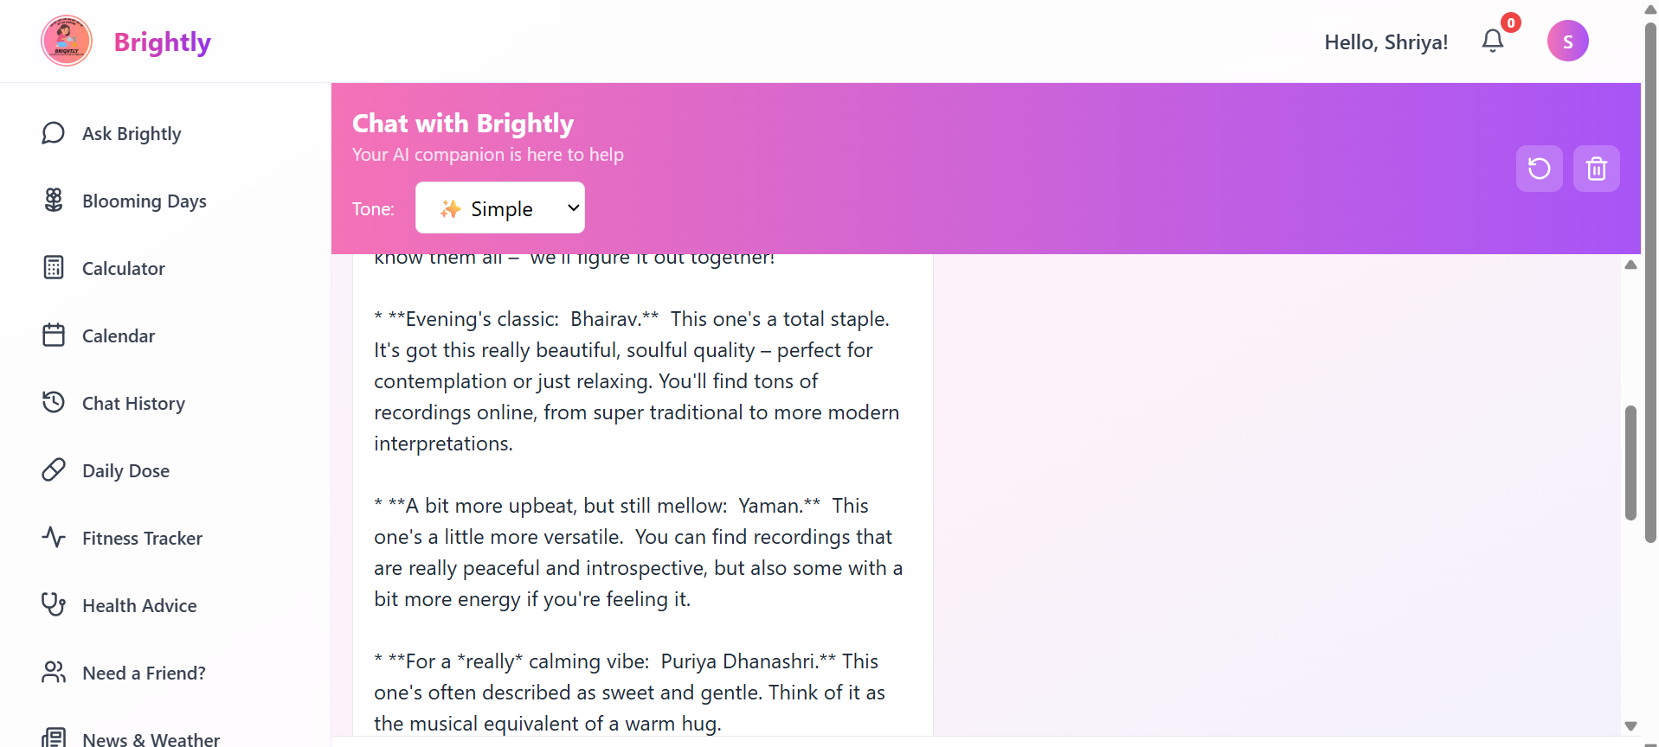Click the Fitness Tracker pulse icon
This screenshot has width=1659, height=747.
(x=53, y=537)
